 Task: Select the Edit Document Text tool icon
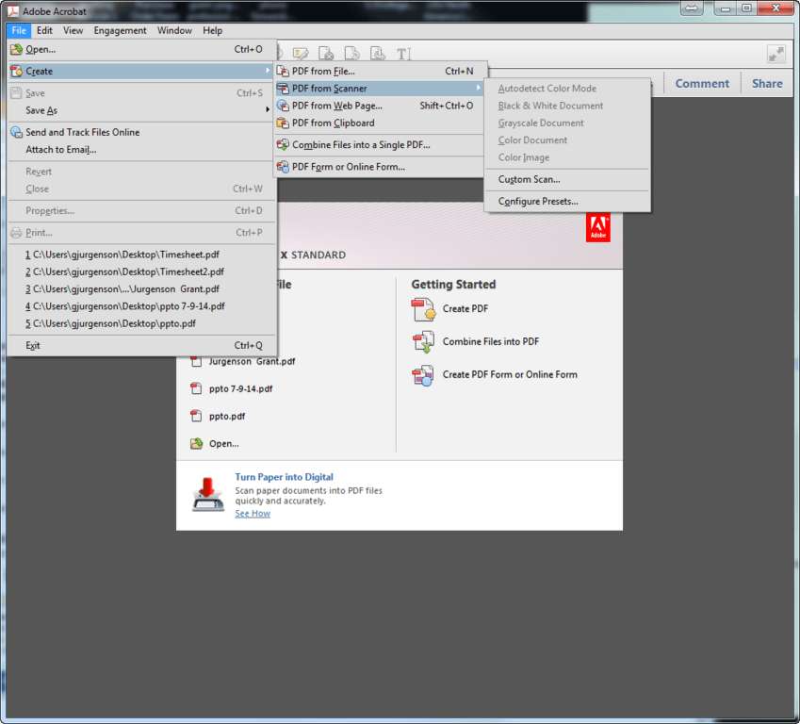(x=403, y=53)
